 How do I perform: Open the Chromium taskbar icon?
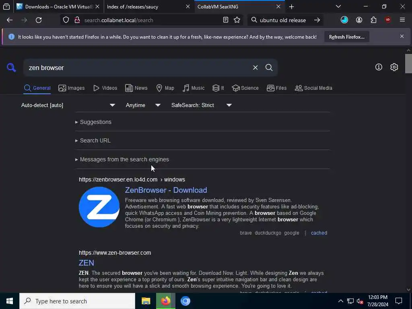[185, 301]
